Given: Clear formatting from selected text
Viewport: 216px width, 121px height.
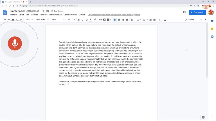Looking at the screenshot, I should pos(159,20).
